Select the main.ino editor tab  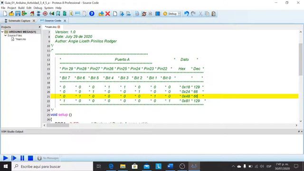(51, 27)
